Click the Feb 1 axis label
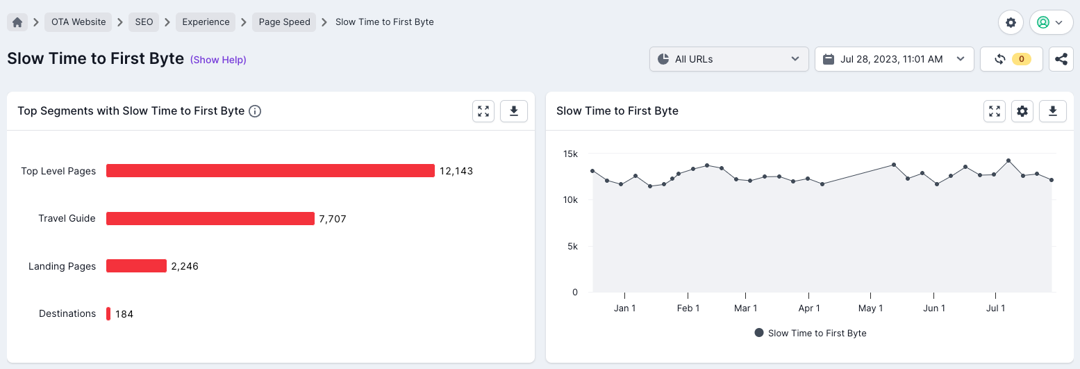 coord(688,308)
